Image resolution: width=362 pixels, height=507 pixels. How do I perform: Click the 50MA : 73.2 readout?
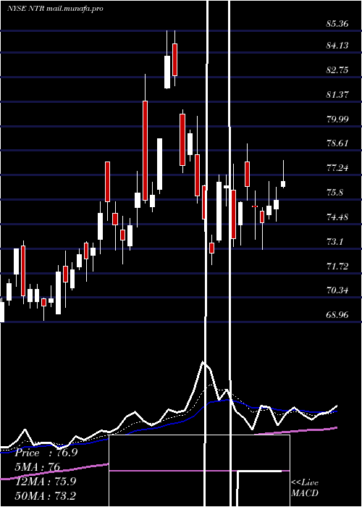coord(46,495)
